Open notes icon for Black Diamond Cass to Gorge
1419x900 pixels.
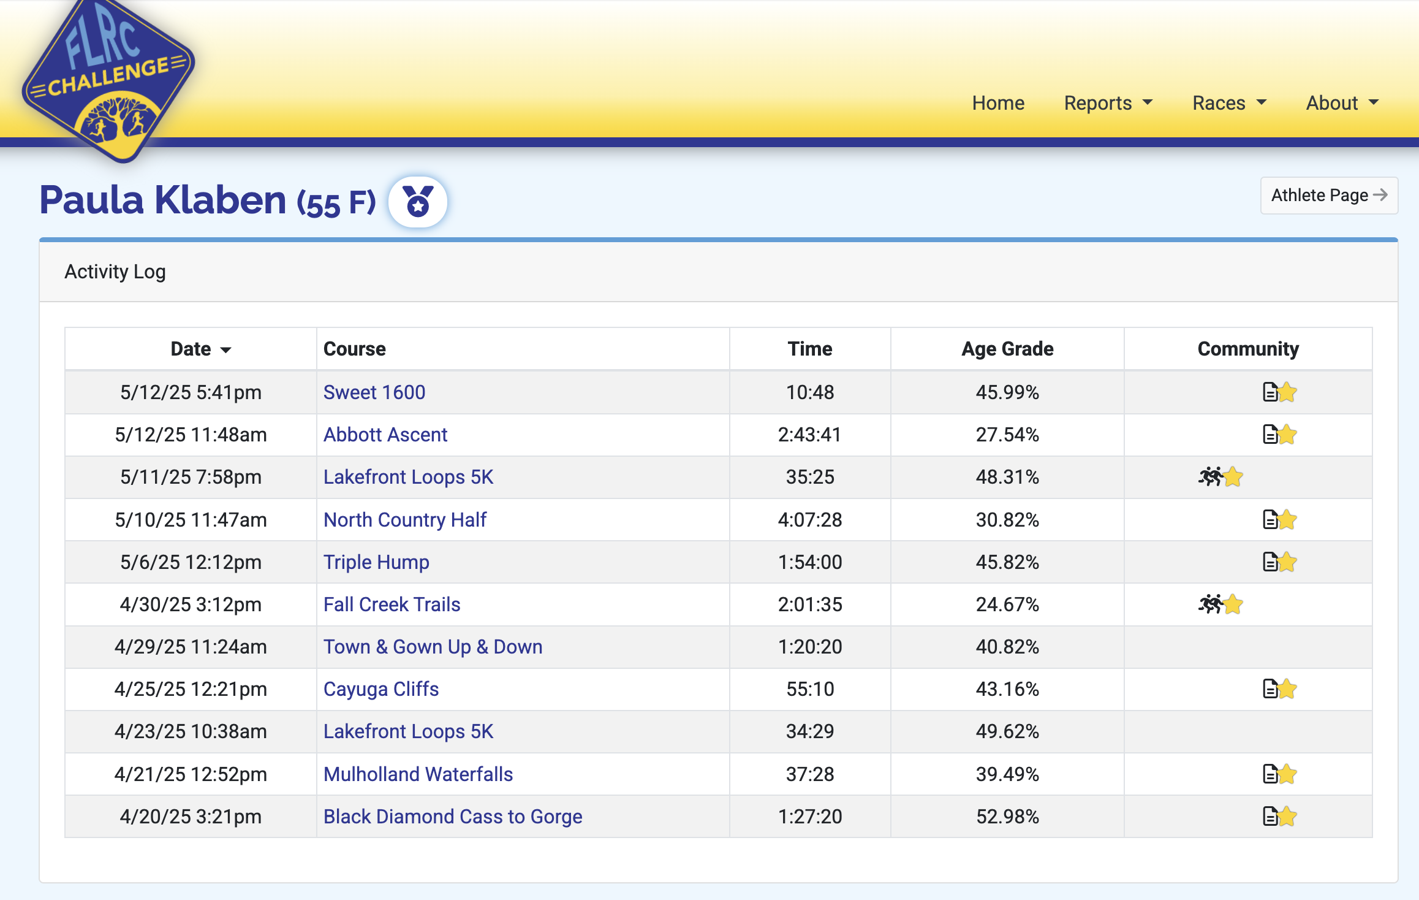[1270, 816]
